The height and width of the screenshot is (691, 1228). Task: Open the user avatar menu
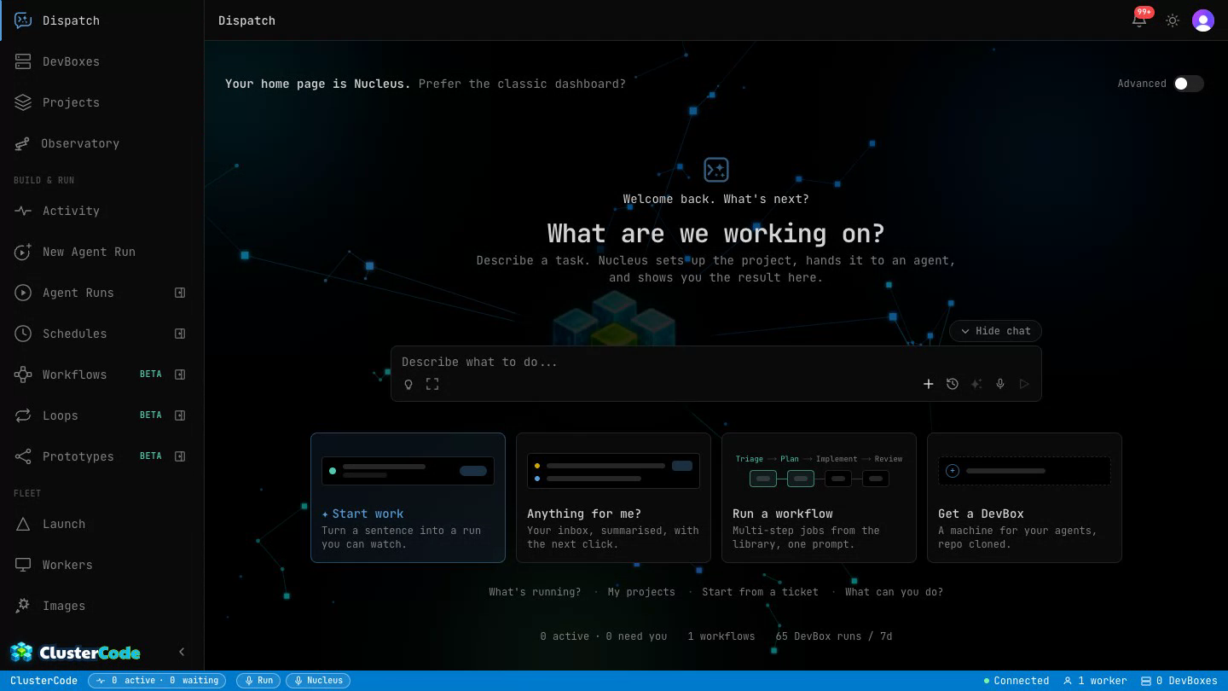(1203, 20)
